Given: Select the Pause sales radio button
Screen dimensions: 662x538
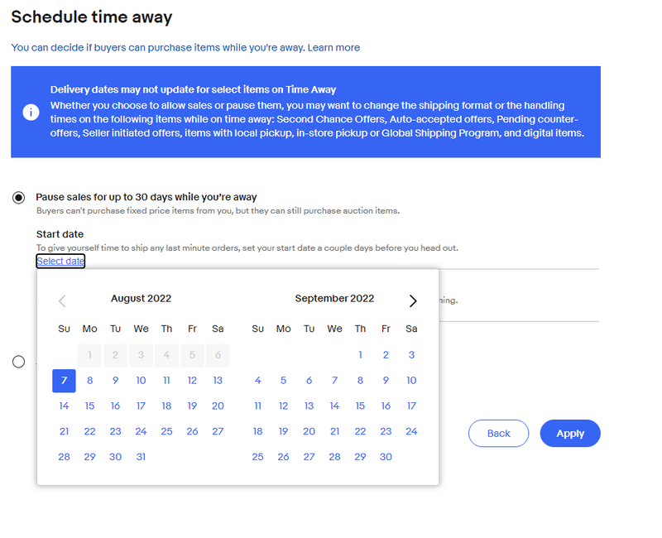Looking at the screenshot, I should click(18, 198).
